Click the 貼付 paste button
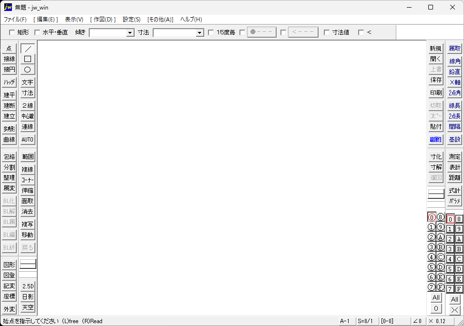 pos(436,127)
